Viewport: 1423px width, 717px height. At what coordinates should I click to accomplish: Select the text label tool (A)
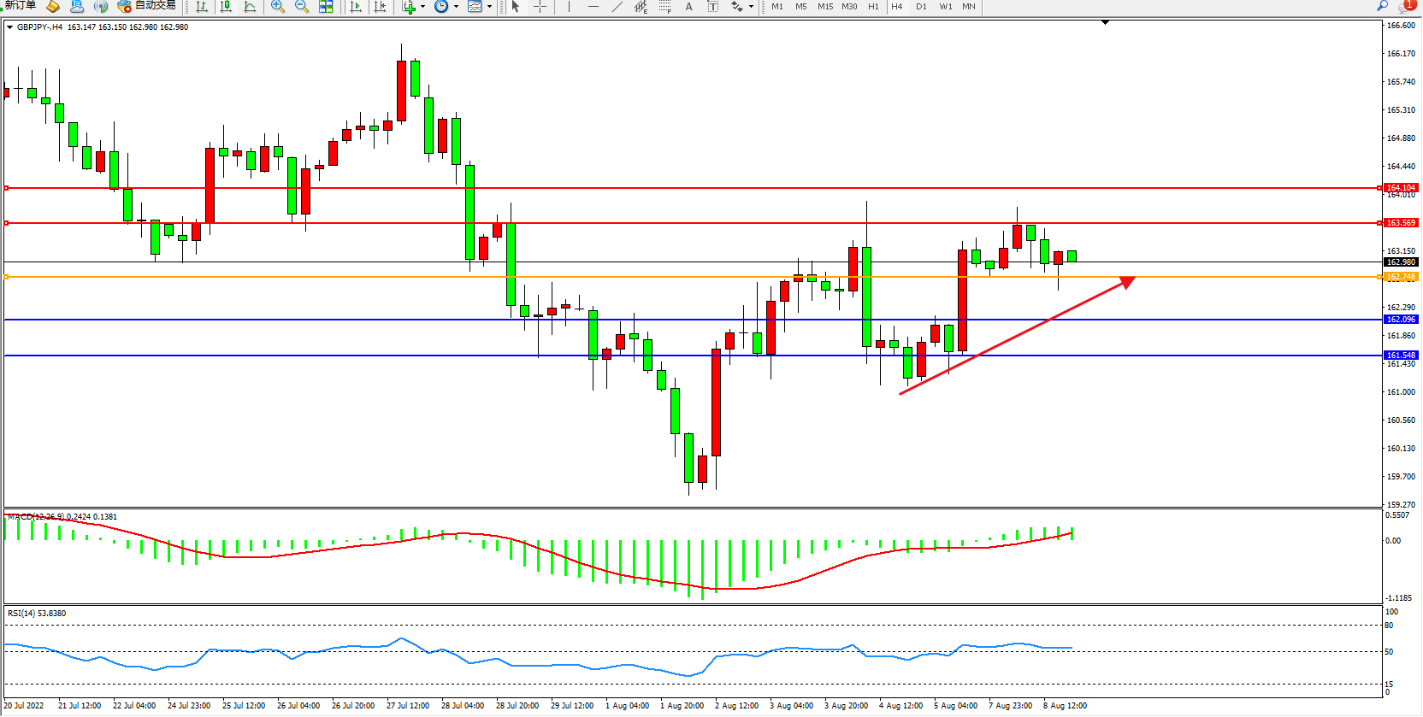tap(688, 6)
